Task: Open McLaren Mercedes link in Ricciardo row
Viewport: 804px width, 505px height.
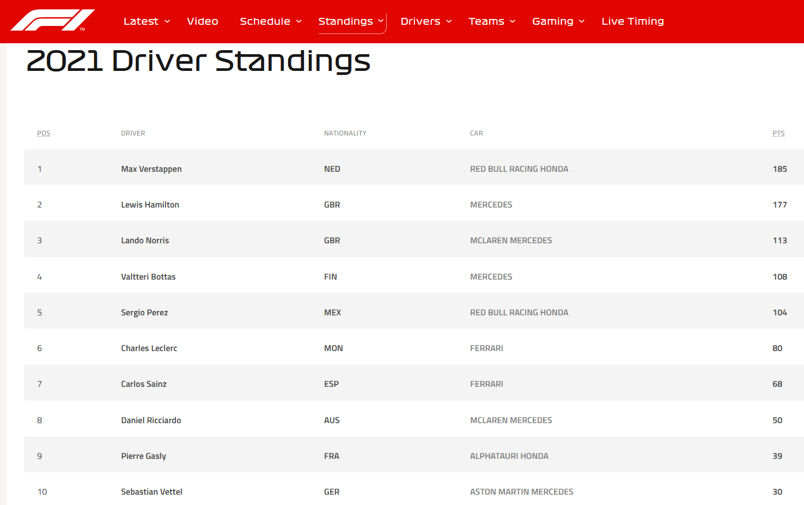Action: 511,420
